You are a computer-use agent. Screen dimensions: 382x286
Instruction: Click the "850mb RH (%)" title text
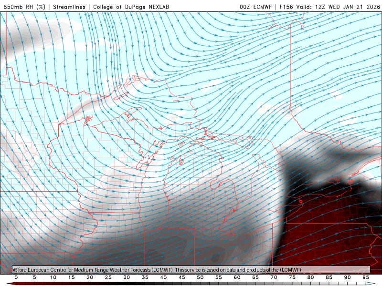coord(25,7)
